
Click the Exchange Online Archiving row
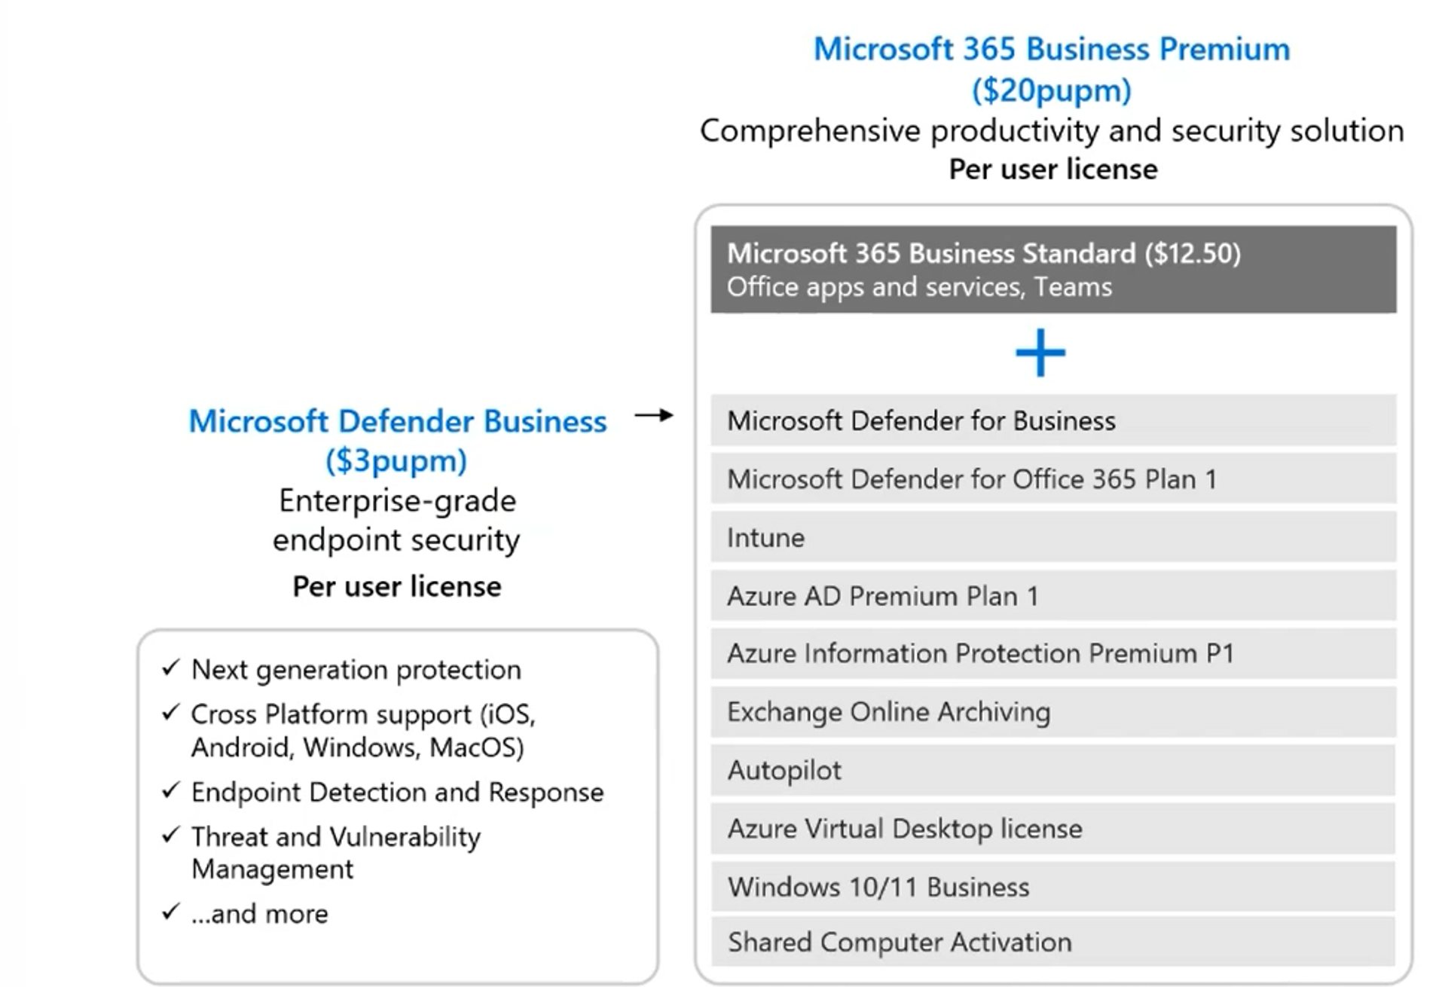click(1053, 712)
